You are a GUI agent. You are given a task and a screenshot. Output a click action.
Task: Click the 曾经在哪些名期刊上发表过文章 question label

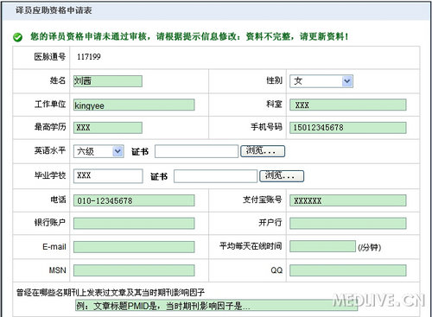(111, 293)
